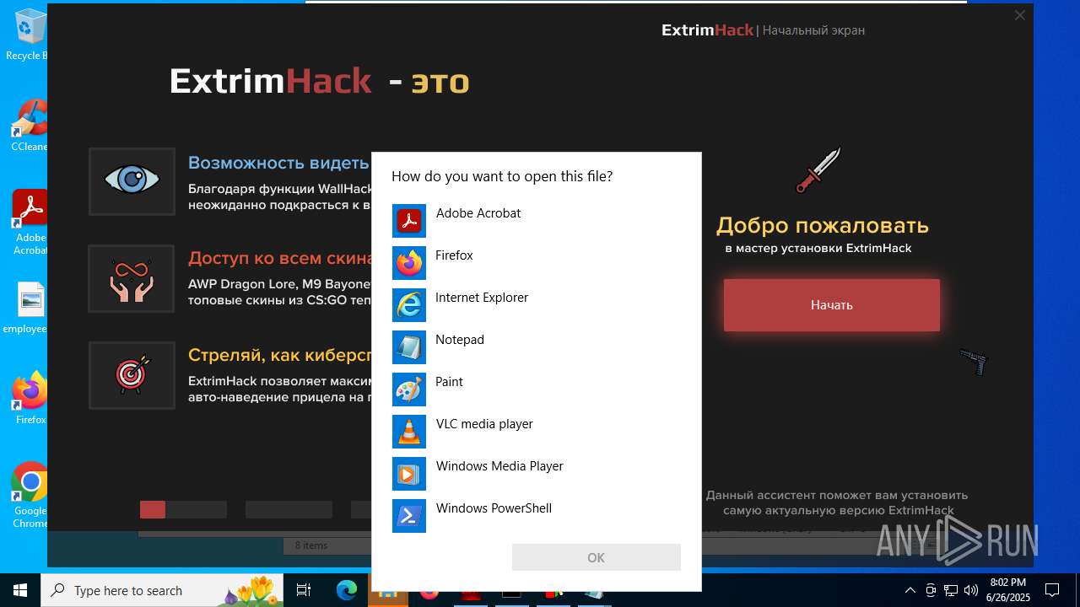
Task: Choose Windows Media Player icon
Action: (409, 474)
